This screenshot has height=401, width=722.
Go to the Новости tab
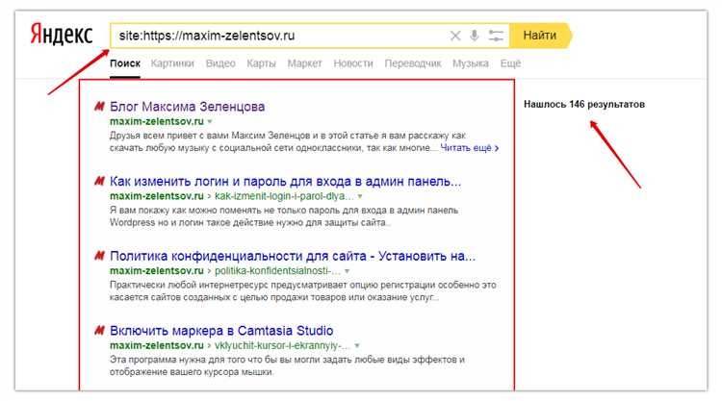pyautogui.click(x=353, y=63)
